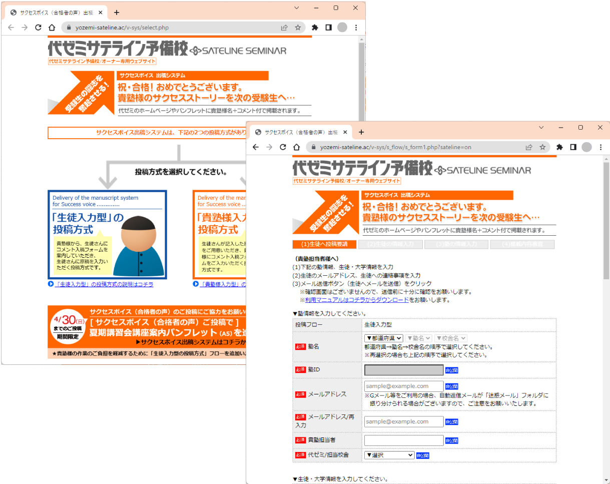Image resolution: width=610 pixels, height=484 pixels.
Task: Open Chrome menu in select.php window
Action: pos(356,28)
